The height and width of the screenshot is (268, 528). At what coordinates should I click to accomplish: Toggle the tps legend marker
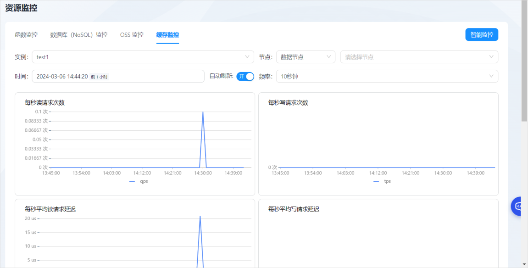[x=376, y=181]
